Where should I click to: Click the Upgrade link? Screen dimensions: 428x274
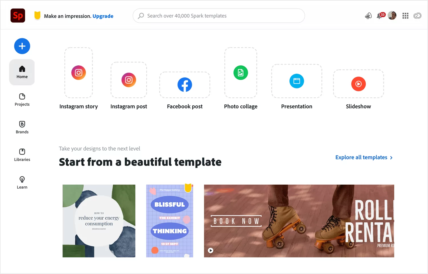point(103,16)
